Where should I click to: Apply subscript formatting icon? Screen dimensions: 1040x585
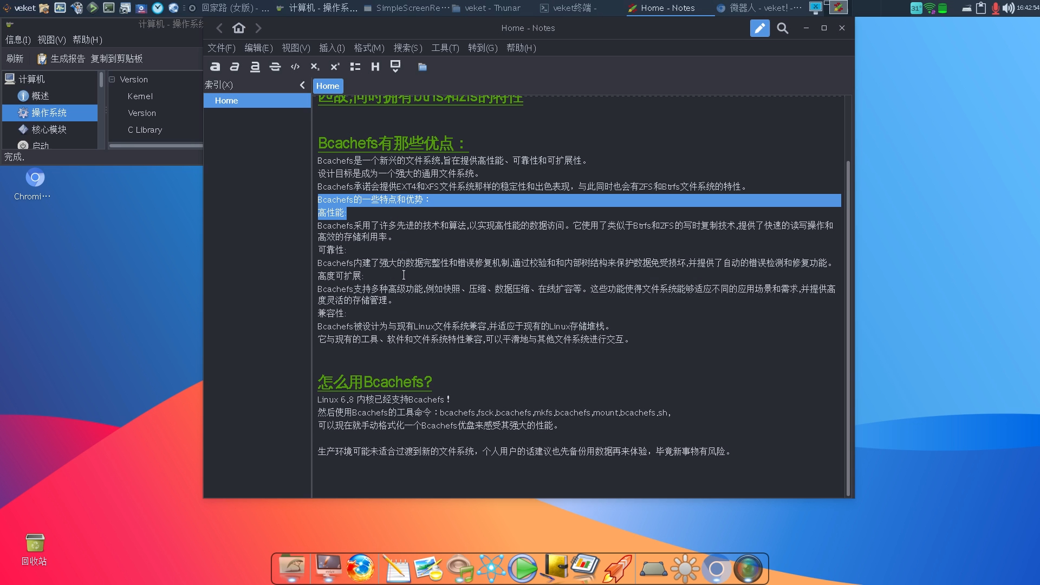coord(315,67)
